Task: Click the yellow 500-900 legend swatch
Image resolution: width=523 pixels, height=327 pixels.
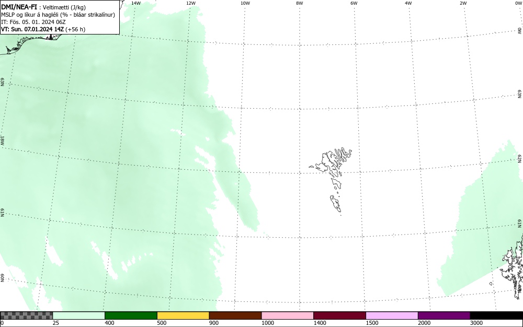Action: (x=183, y=316)
